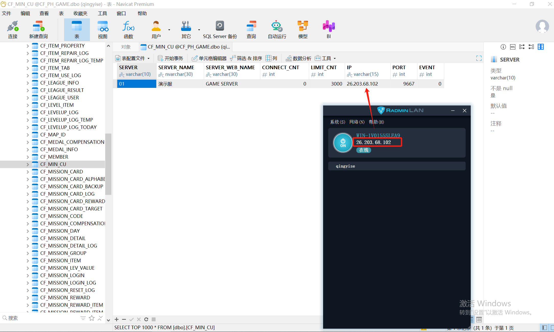Click the Data Analysis (数据分析) icon

coord(298,58)
